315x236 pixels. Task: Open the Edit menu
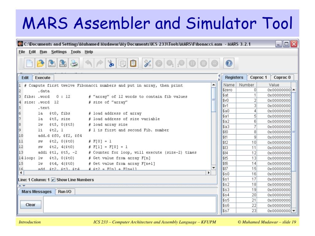(x=32, y=52)
